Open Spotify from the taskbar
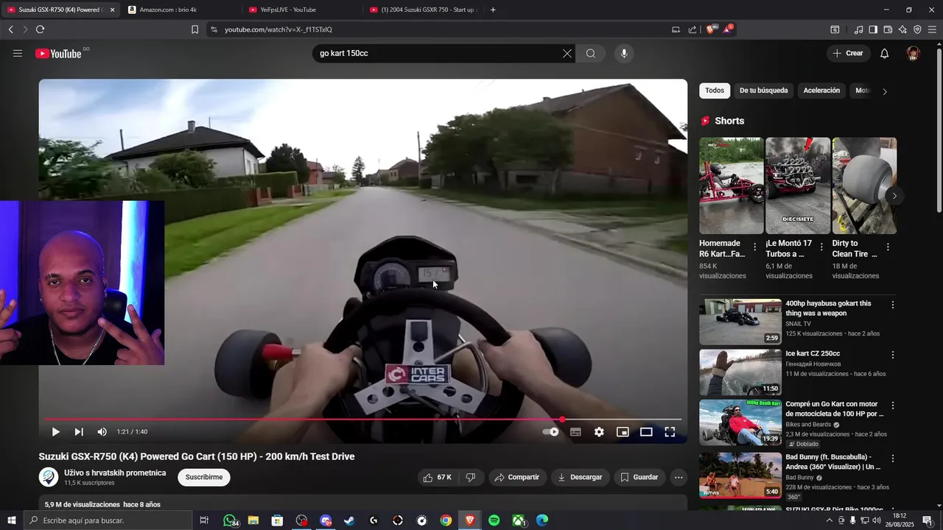 pyautogui.click(x=494, y=520)
